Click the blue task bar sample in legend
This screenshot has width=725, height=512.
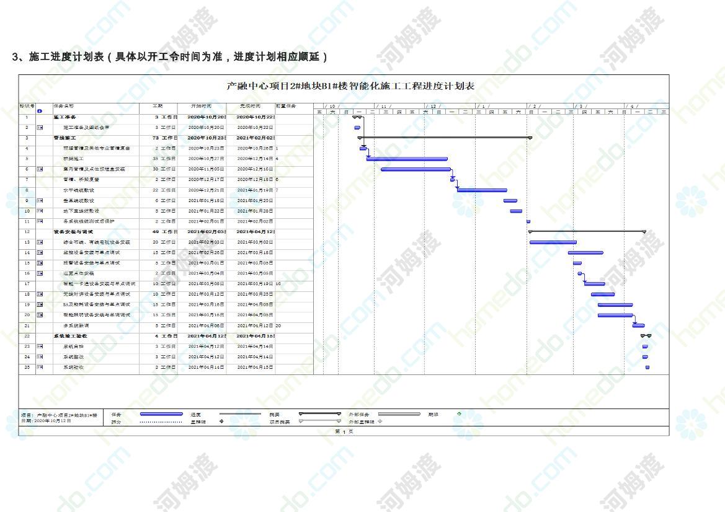pyautogui.click(x=161, y=414)
